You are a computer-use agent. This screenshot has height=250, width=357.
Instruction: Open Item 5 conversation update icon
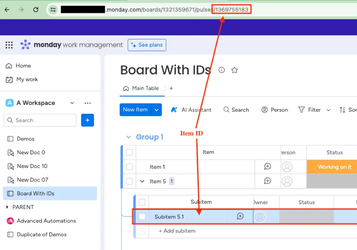point(267,181)
